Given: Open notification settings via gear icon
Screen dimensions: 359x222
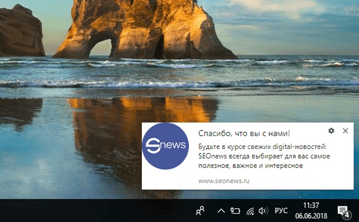Looking at the screenshot, I should 331,130.
